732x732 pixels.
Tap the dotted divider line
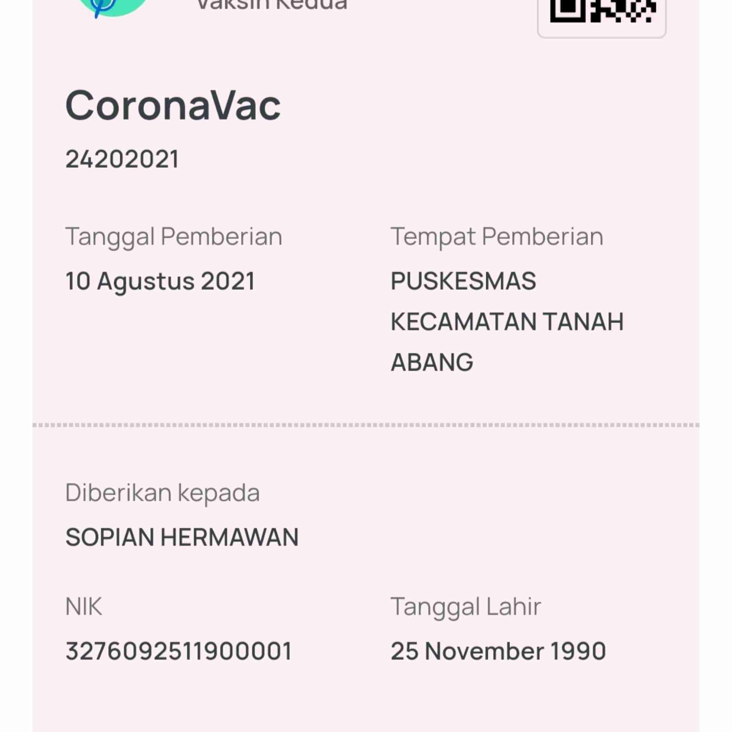tap(366, 425)
